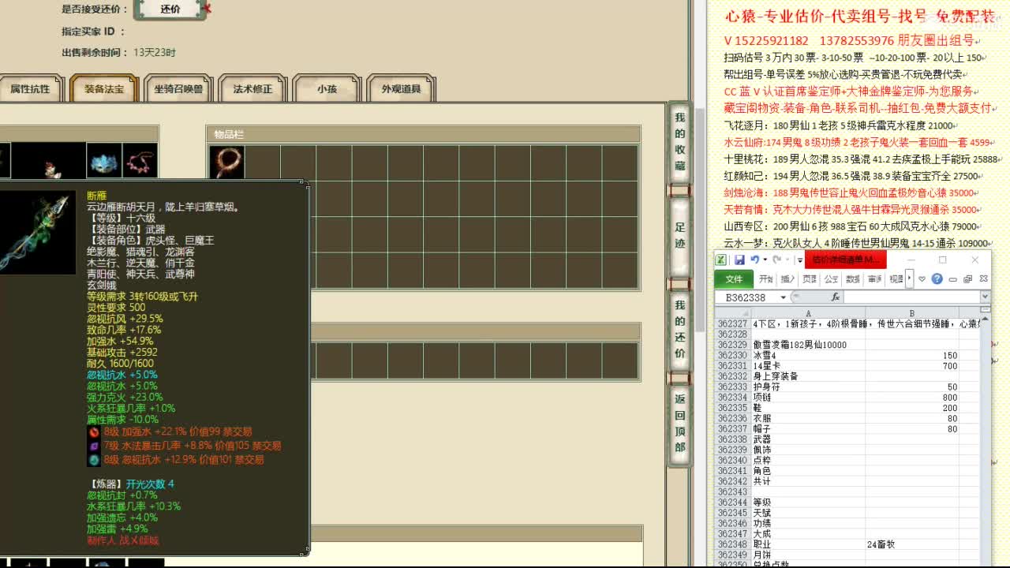Click the Excel workbook icon in the title bar
The height and width of the screenshot is (568, 1010).
(x=720, y=260)
